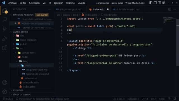Viewport: 179px width, 101px height.
Task: Click the VS Code logo icon
Action: coord(3,3)
